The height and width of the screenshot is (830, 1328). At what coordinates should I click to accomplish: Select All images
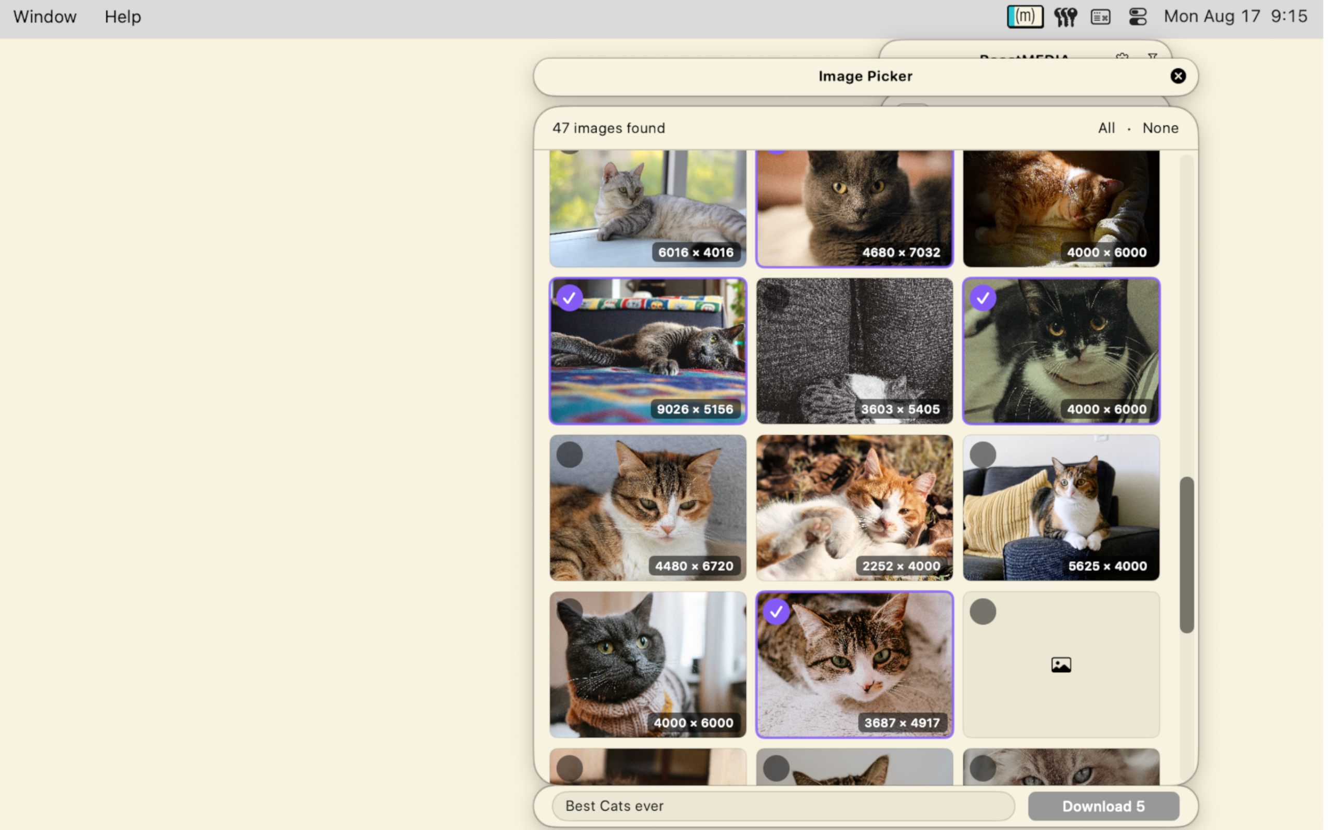1106,128
